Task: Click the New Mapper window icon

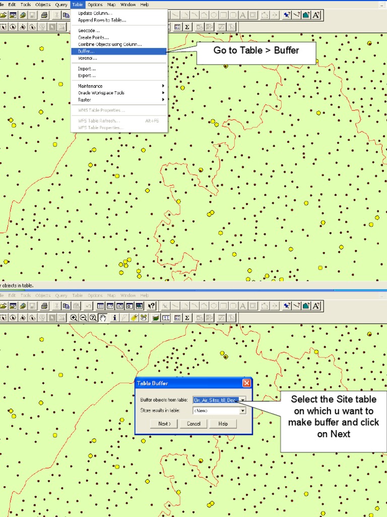Action: pos(110,306)
